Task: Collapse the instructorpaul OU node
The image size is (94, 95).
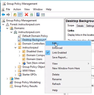Action: coord(15,48)
